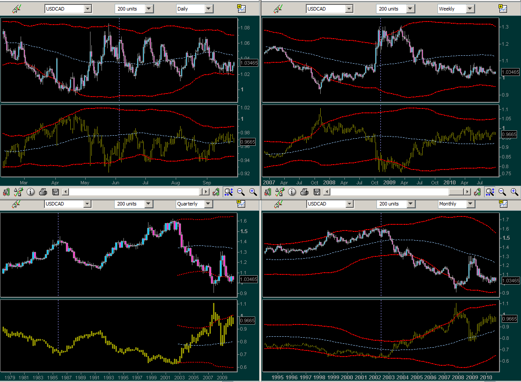Expand the Quarterly timeframe dropdown
The width and height of the screenshot is (521, 382).
(208, 204)
